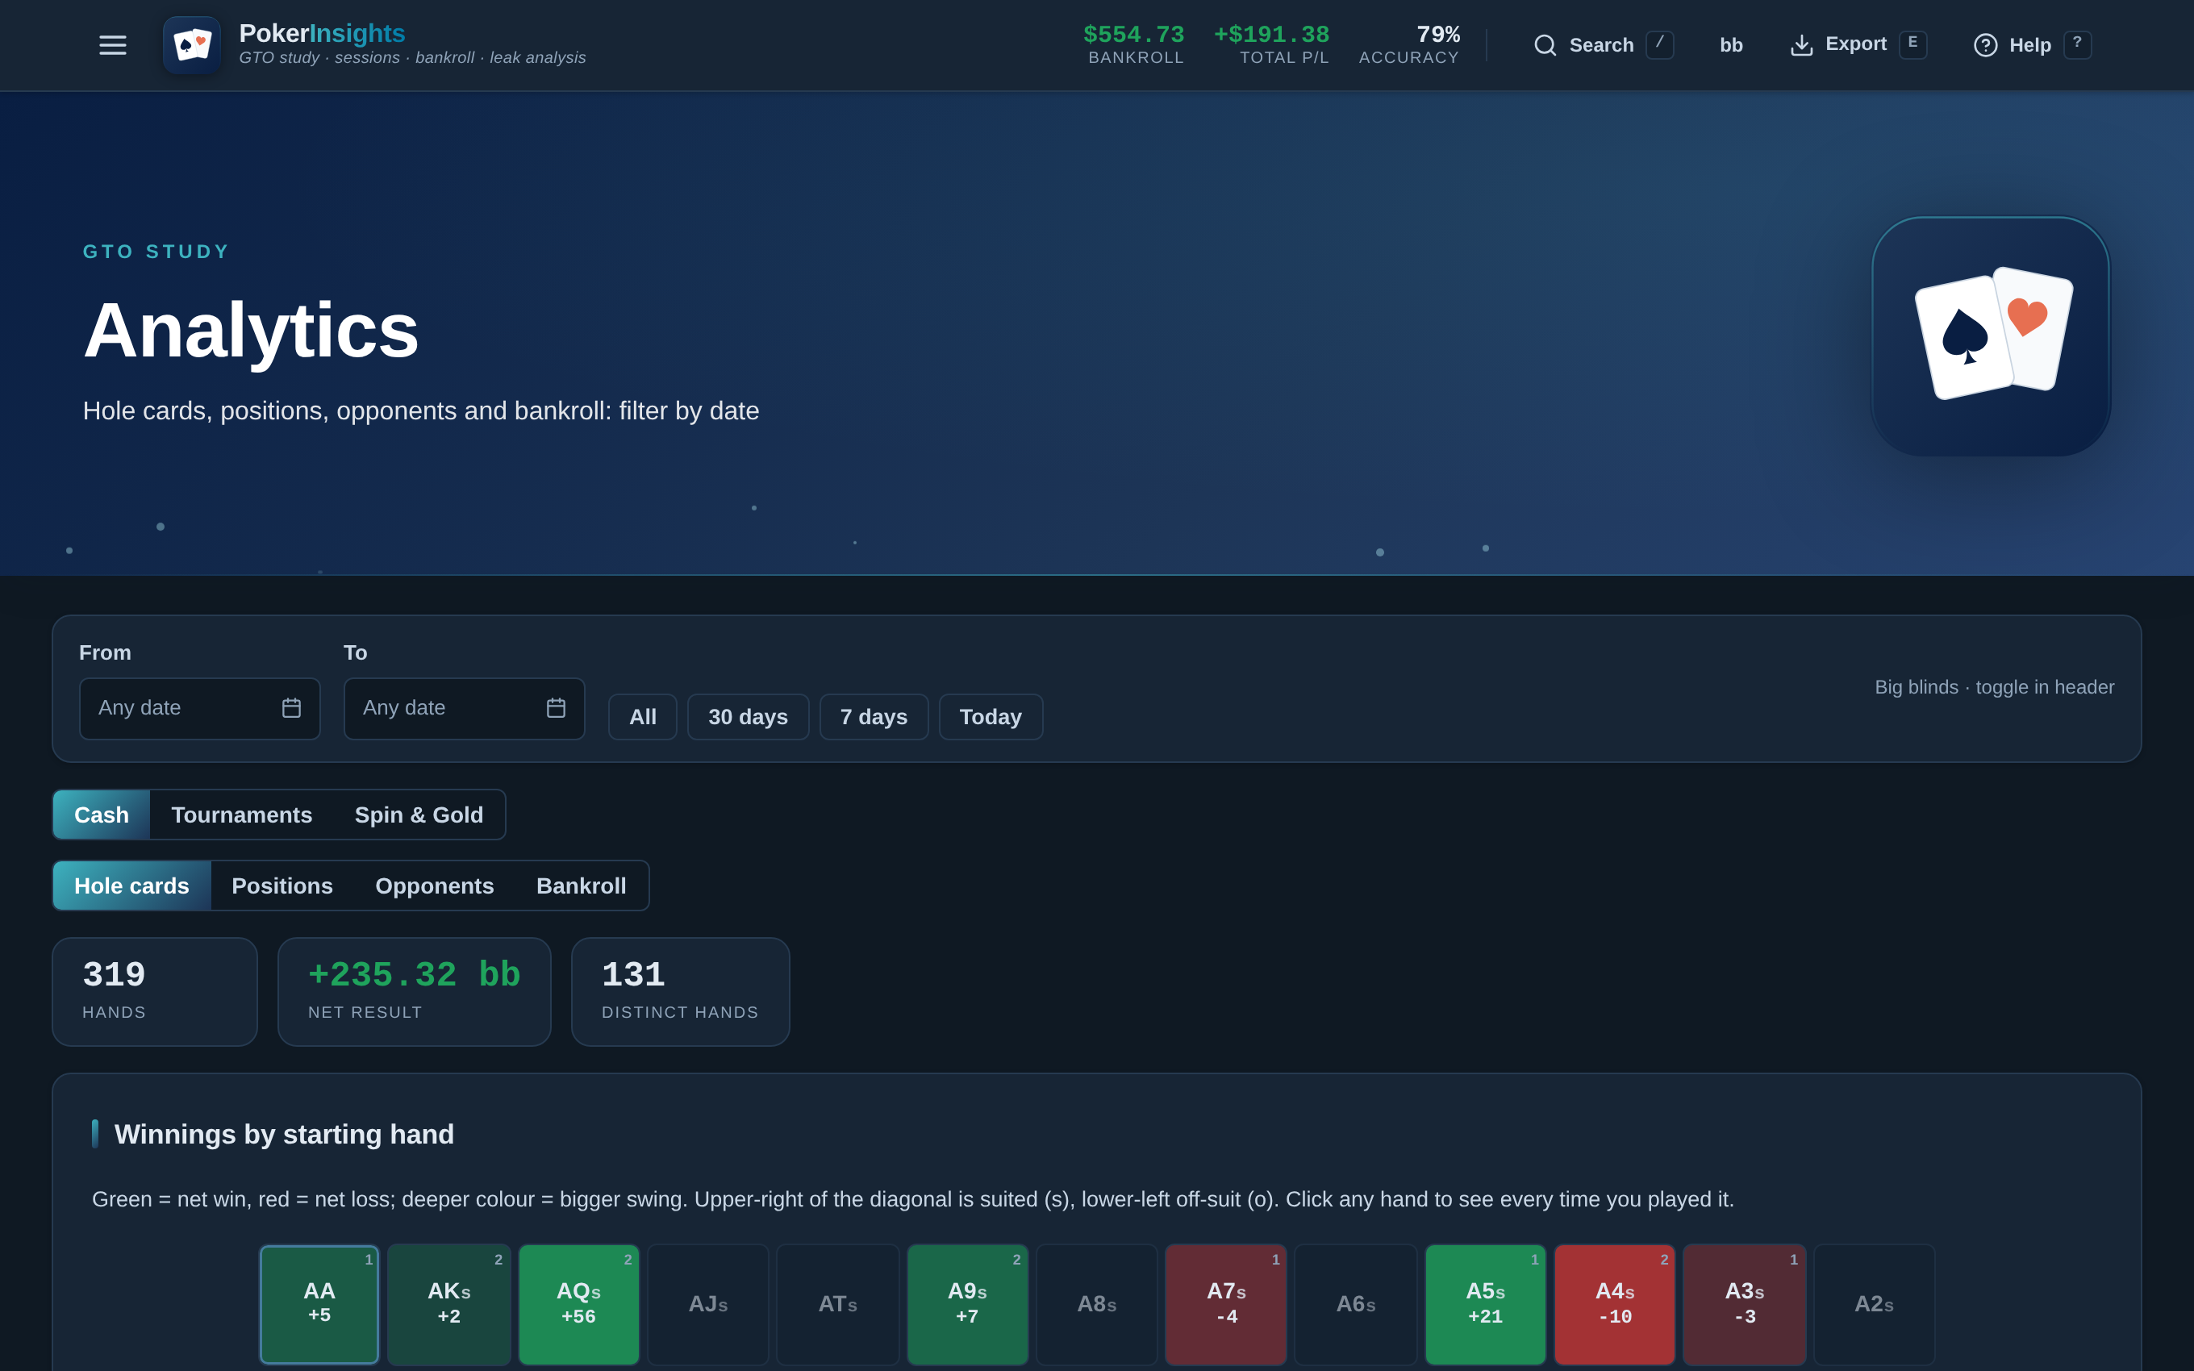The image size is (2194, 1371).
Task: Select the AKs +2 hand cell
Action: [x=448, y=1304]
